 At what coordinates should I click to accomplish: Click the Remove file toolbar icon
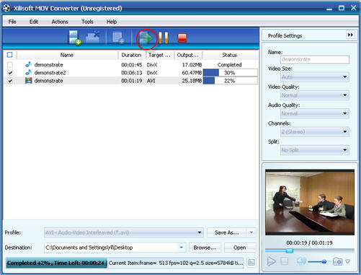93,38
